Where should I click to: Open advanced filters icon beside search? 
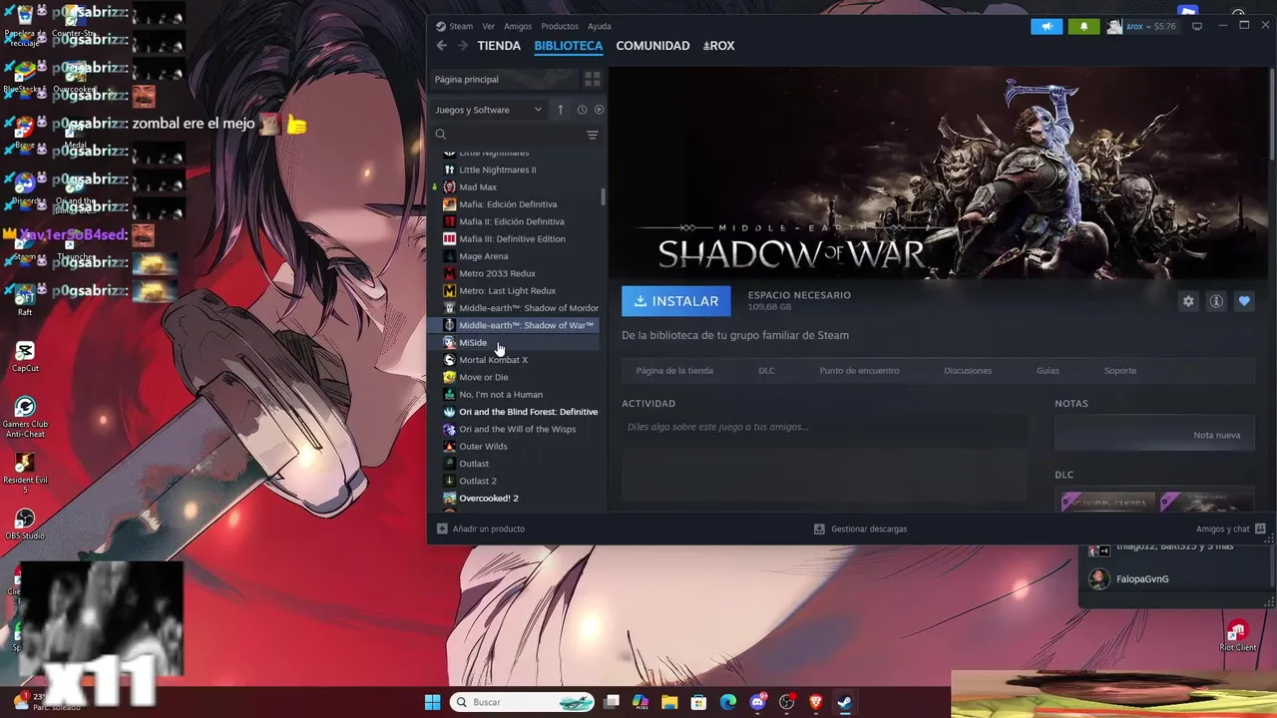(x=592, y=135)
